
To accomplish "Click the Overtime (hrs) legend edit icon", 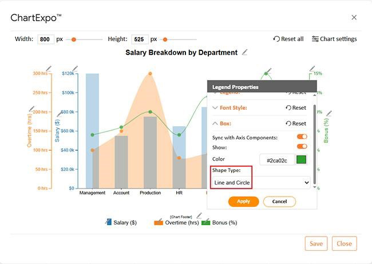I will 159,222.
